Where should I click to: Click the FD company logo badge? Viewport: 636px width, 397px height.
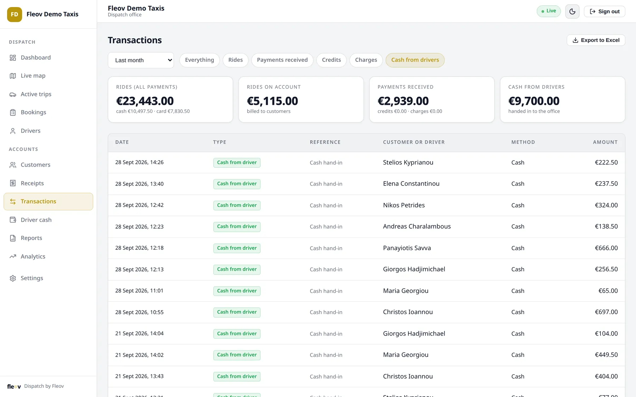click(x=14, y=14)
